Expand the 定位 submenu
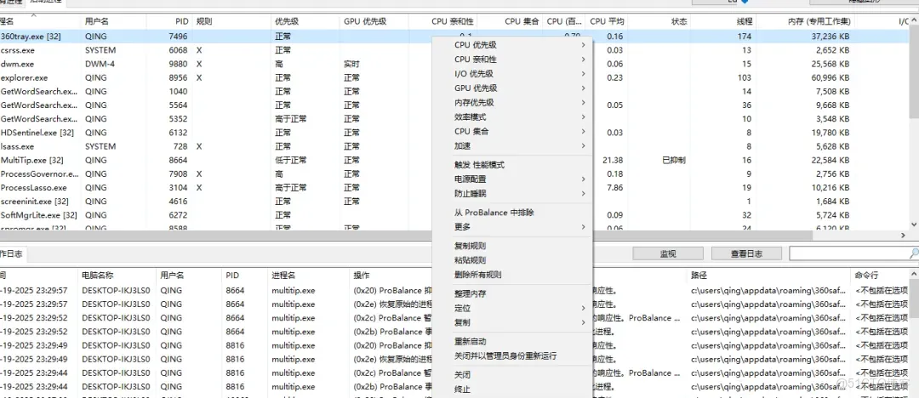 click(x=511, y=308)
